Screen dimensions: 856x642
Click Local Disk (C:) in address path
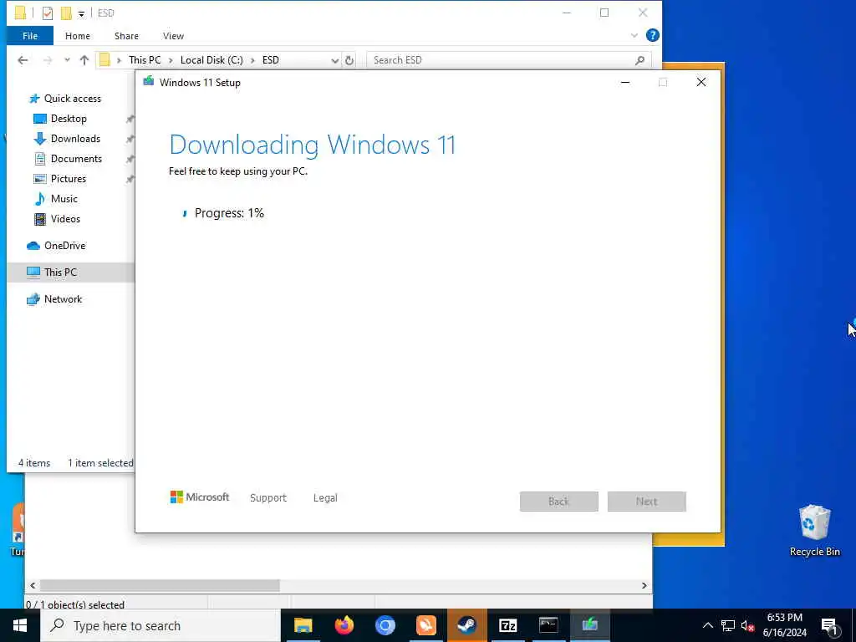(211, 60)
